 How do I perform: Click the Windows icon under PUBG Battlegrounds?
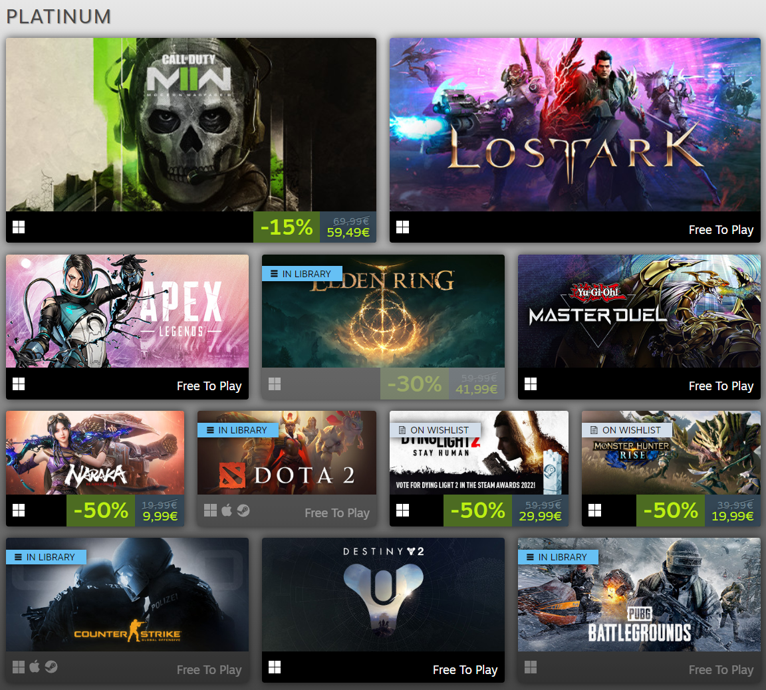point(531,667)
